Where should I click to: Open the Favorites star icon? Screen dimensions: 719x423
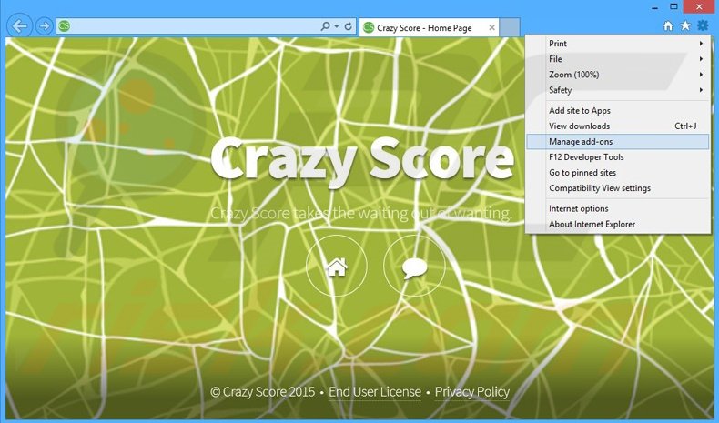pos(685,25)
